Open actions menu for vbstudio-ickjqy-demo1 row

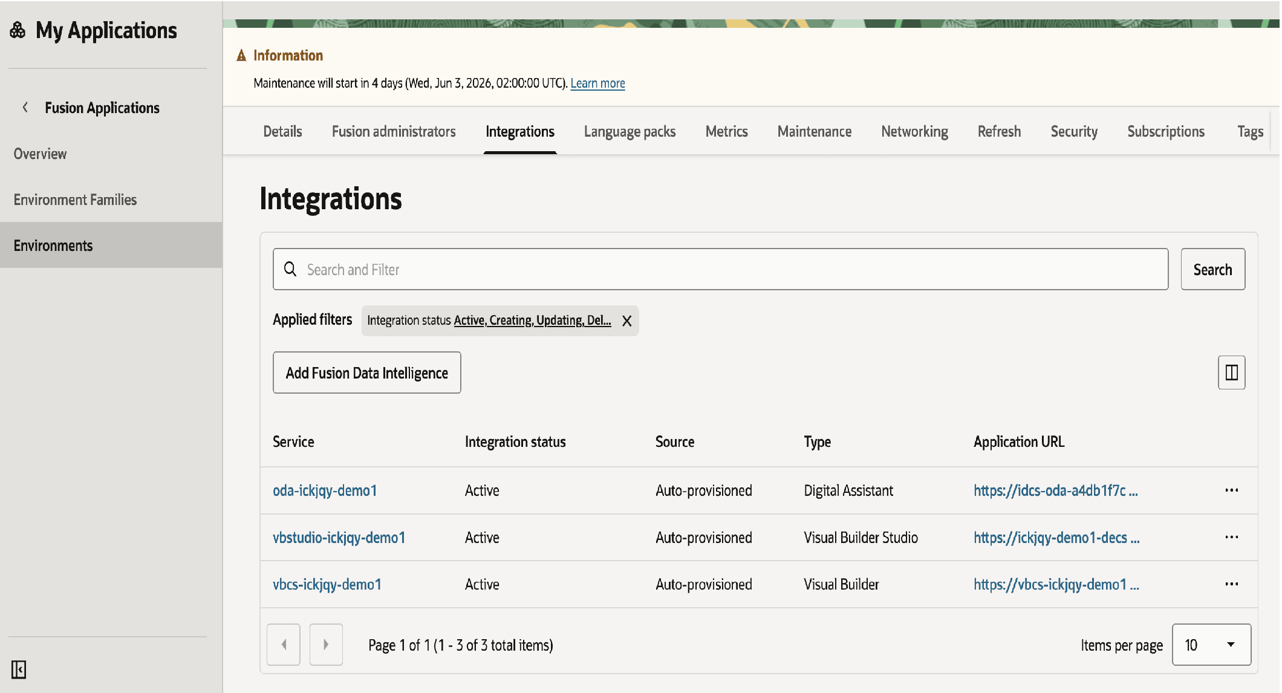(1231, 538)
